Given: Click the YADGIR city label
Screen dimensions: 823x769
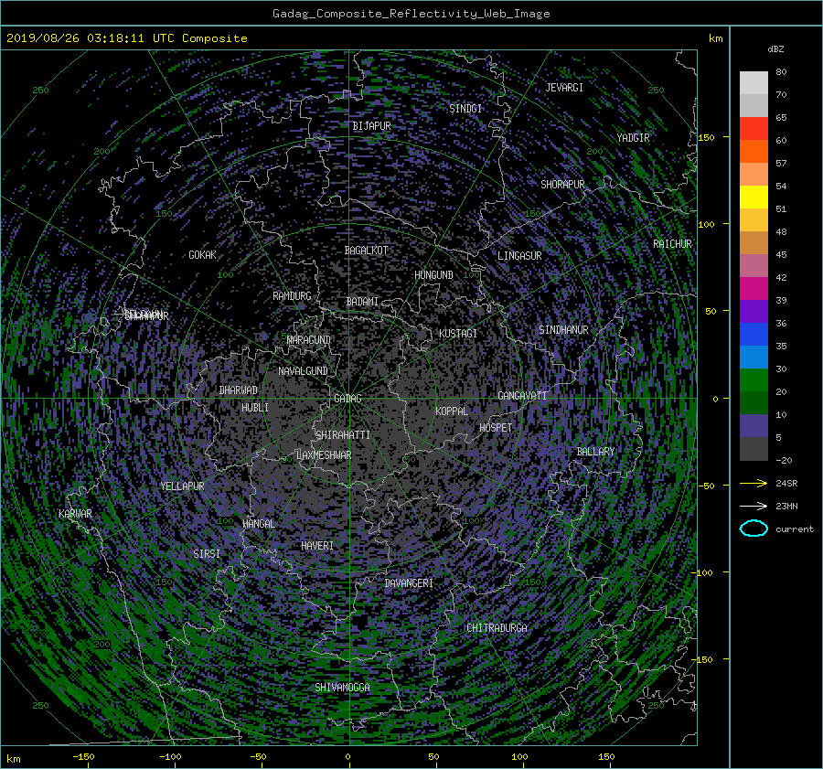Looking at the screenshot, I should click(x=633, y=138).
